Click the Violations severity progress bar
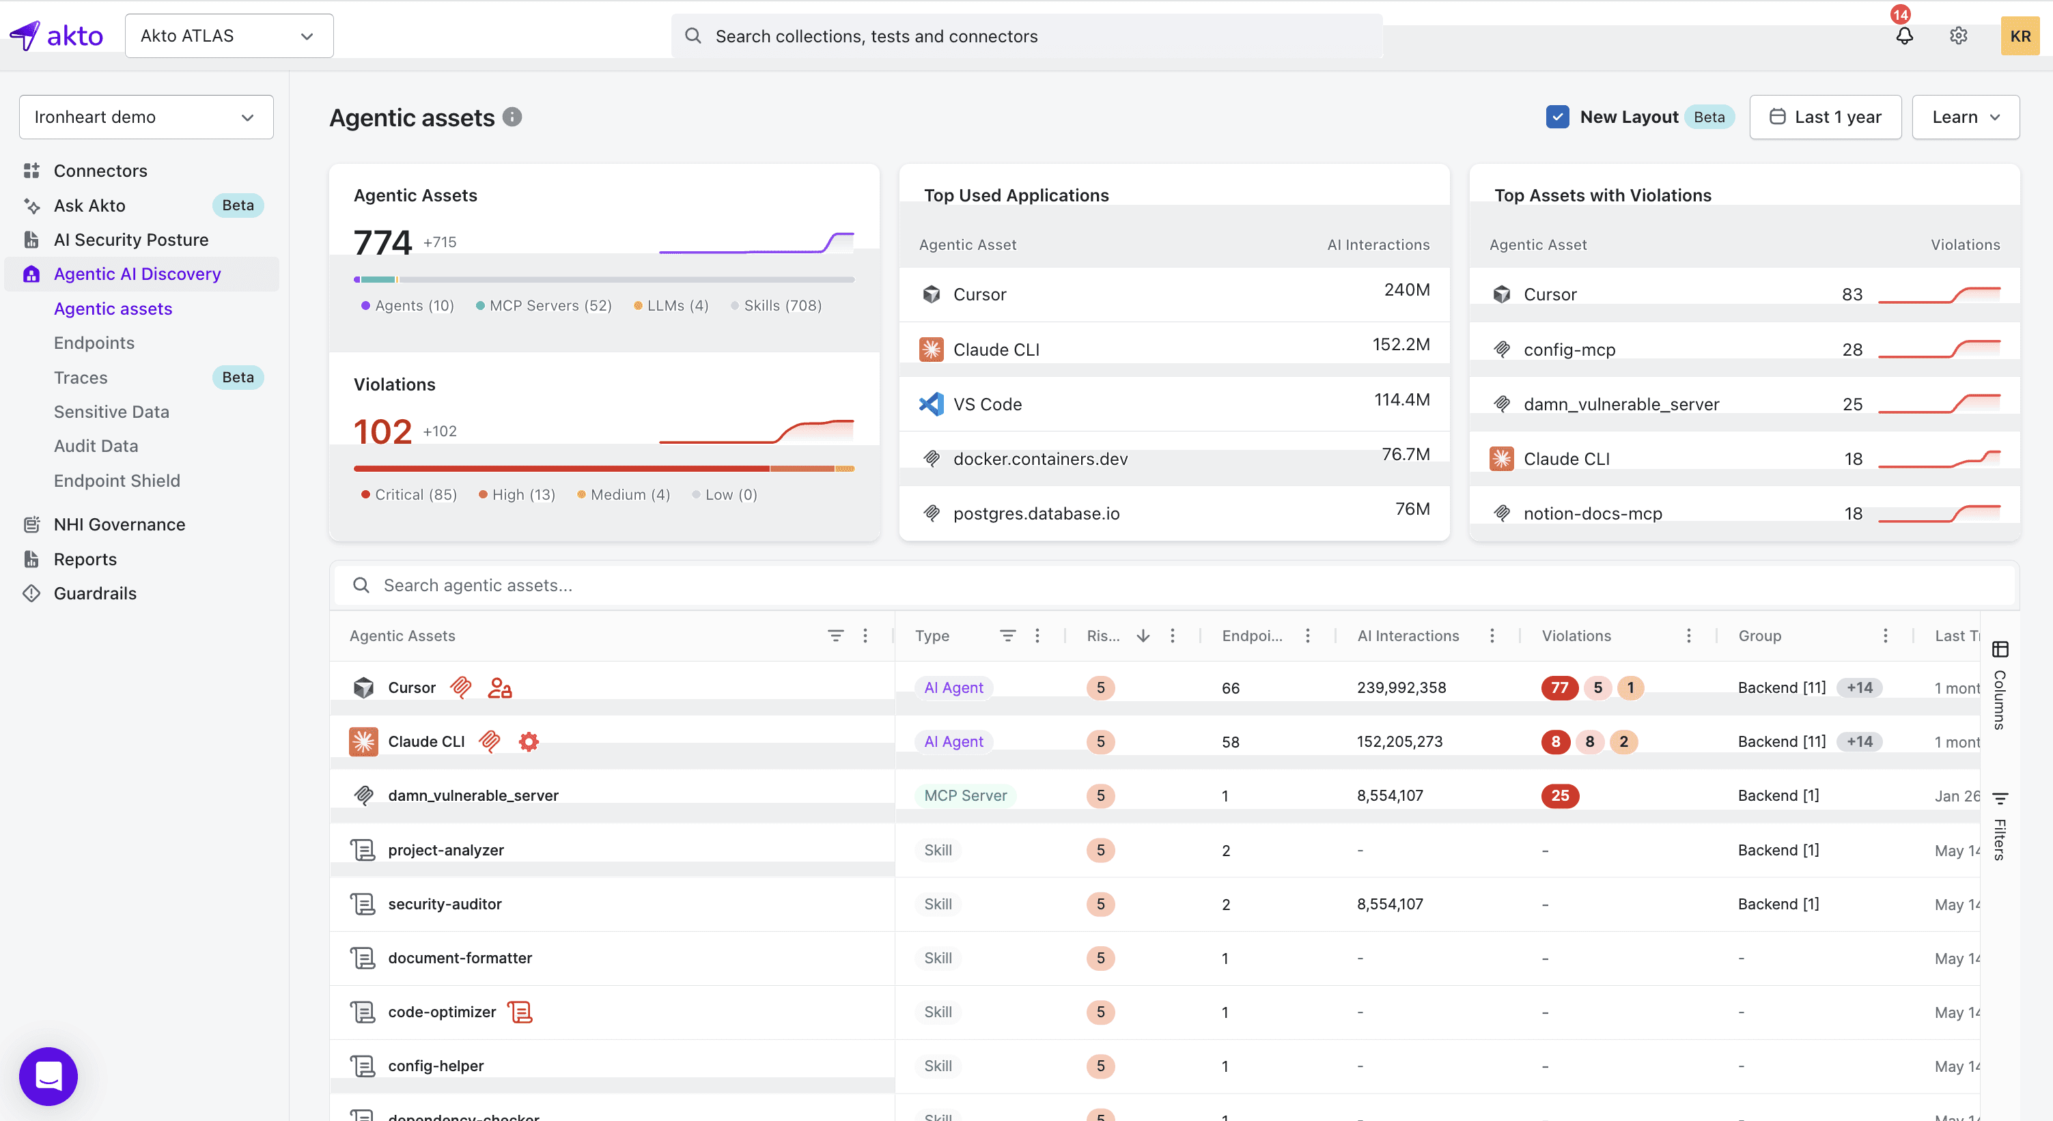 604,468
